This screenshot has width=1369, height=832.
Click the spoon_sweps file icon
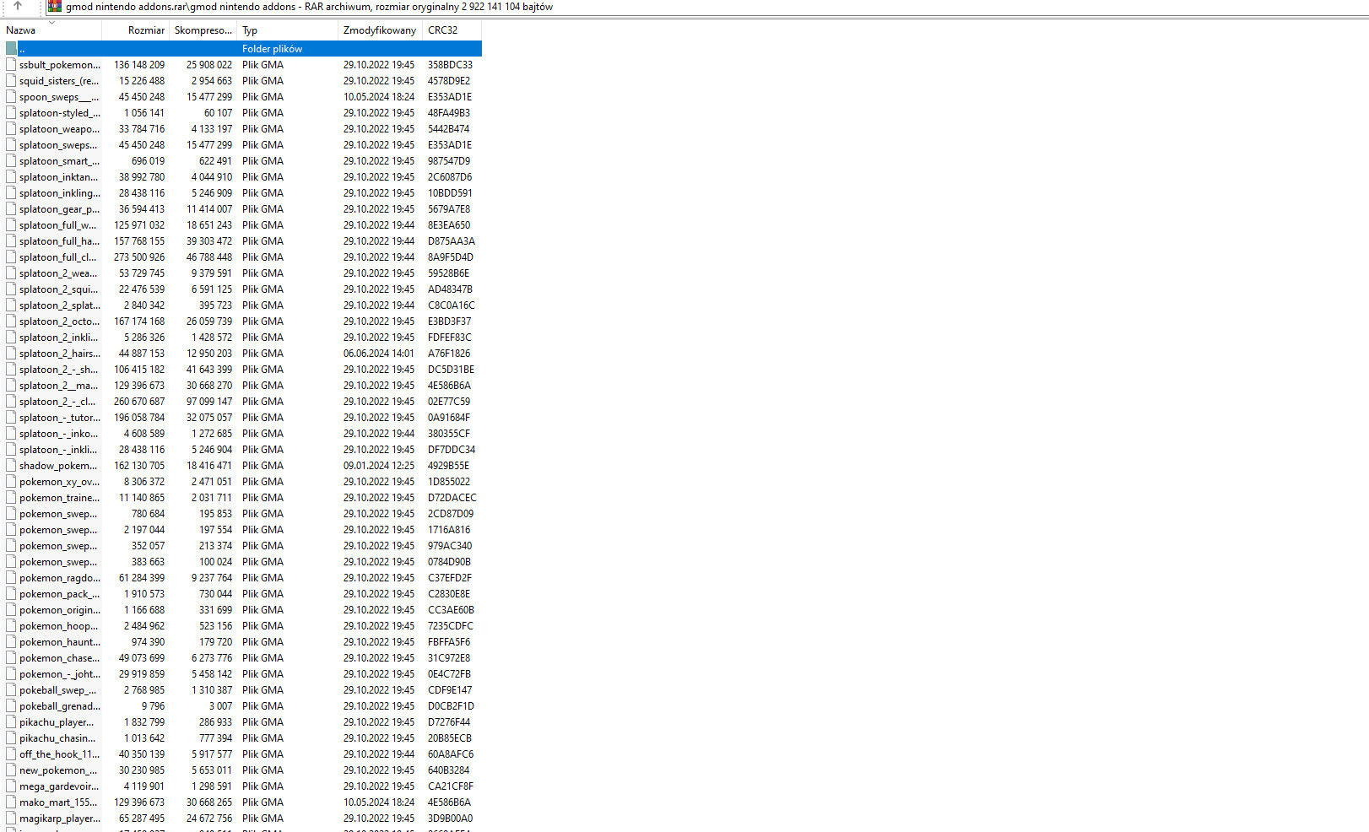[x=9, y=96]
